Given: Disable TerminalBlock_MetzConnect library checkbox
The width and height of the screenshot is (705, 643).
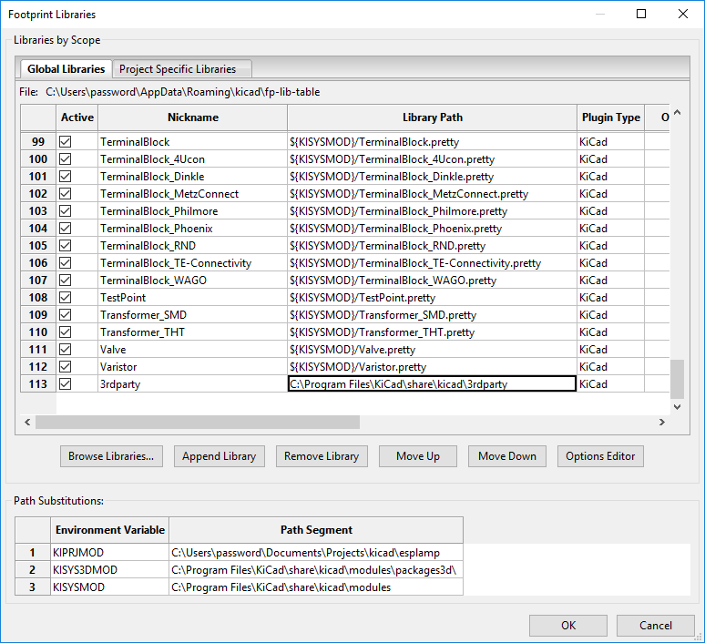Looking at the screenshot, I should (66, 194).
